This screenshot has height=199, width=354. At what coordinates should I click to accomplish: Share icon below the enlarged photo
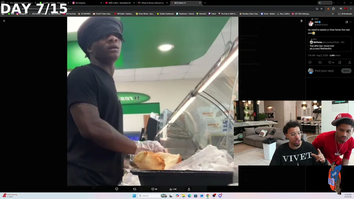pos(189,189)
